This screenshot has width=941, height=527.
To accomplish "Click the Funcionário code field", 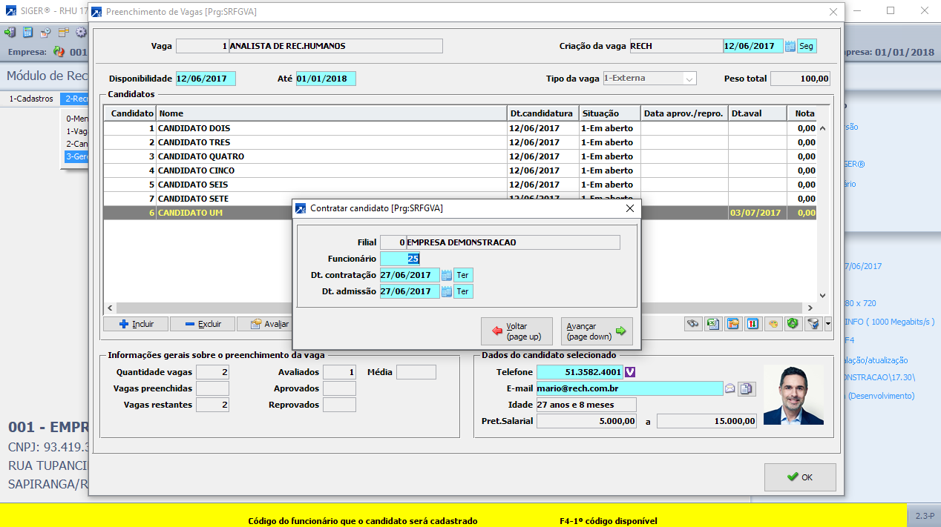I will [400, 259].
